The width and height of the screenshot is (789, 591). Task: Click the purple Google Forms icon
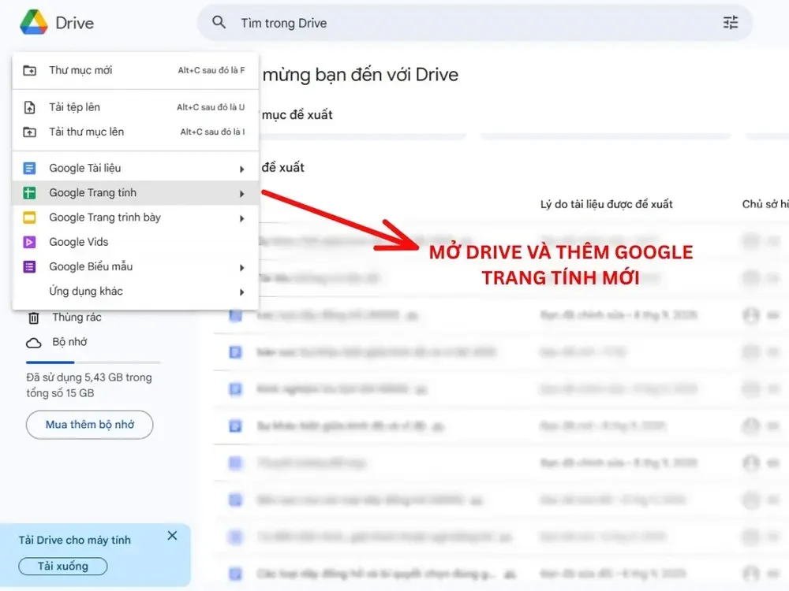(x=30, y=267)
